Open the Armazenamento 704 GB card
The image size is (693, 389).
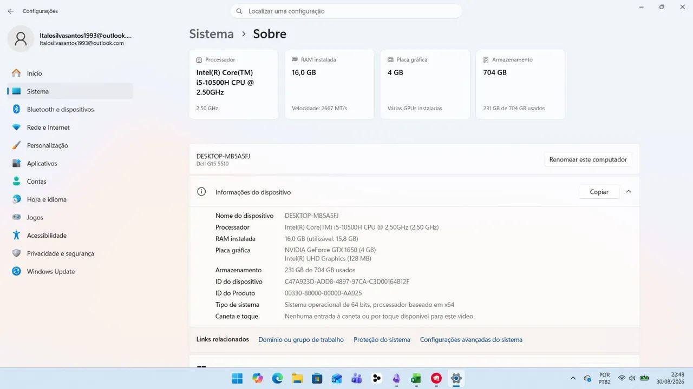click(521, 84)
